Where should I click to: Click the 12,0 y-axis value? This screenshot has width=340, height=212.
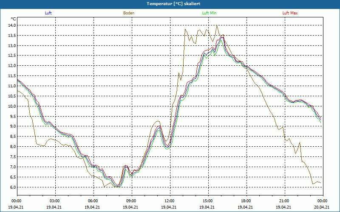coord(12,66)
